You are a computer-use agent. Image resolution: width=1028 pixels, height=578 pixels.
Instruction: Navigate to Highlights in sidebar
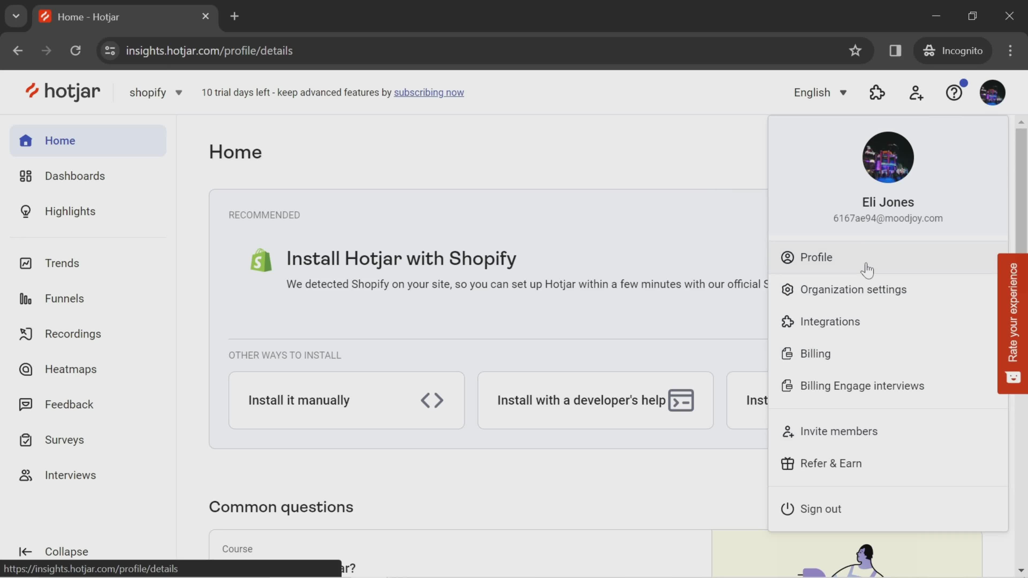click(70, 211)
